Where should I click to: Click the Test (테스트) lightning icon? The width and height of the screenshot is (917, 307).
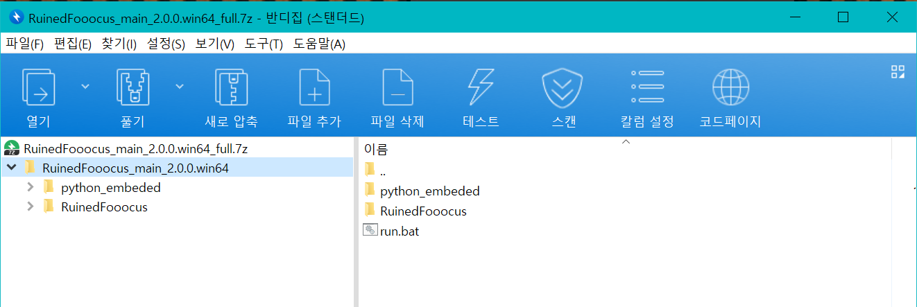(481, 87)
